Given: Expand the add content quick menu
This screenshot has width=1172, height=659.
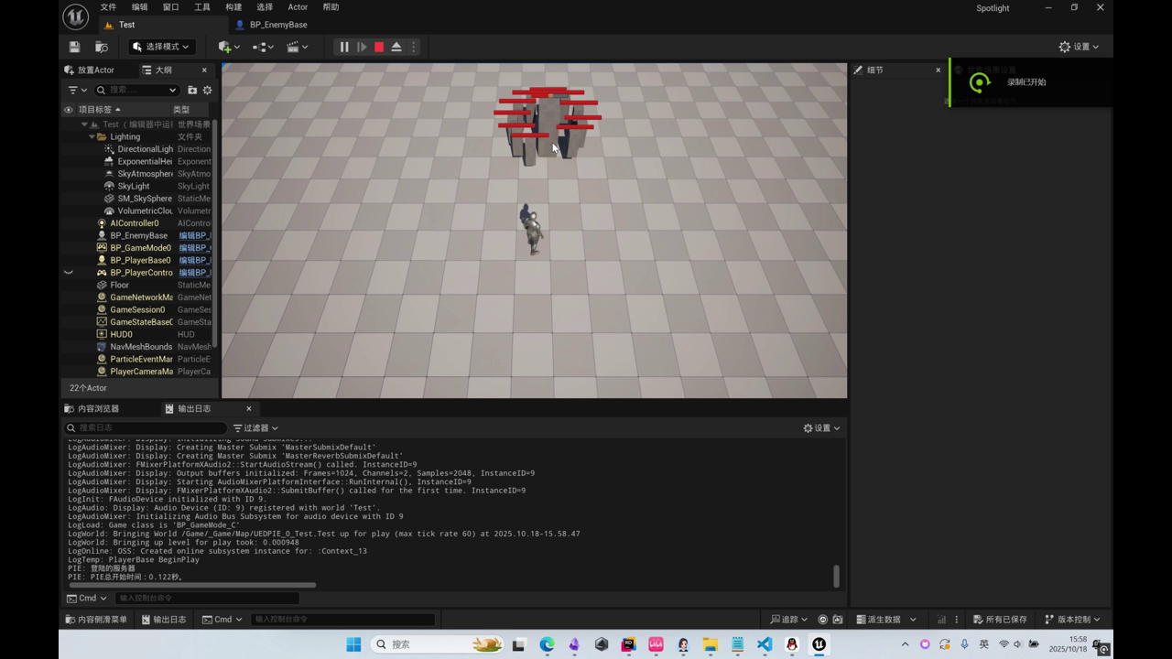Looking at the screenshot, I should (229, 47).
